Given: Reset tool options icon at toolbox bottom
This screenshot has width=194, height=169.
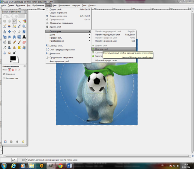Looking at the screenshot, I should (x=23, y=142).
